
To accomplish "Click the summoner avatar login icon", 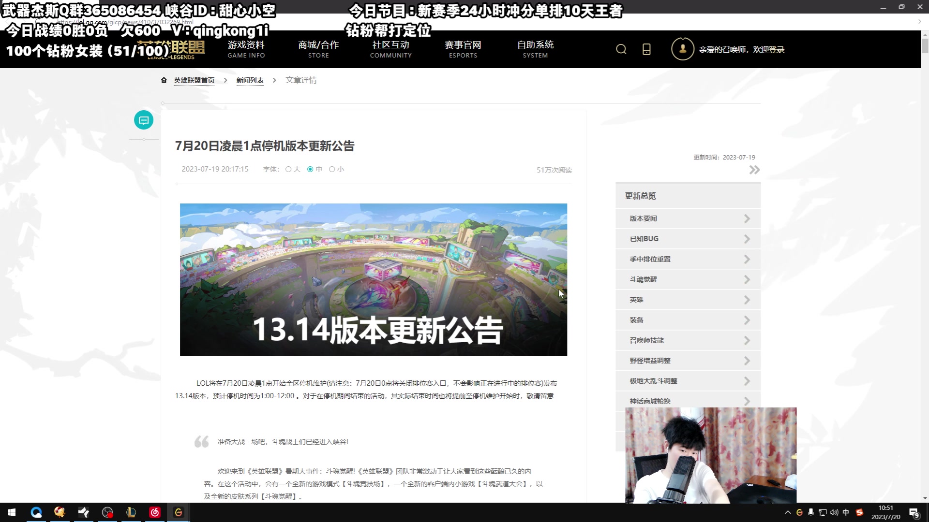I will click(x=683, y=49).
